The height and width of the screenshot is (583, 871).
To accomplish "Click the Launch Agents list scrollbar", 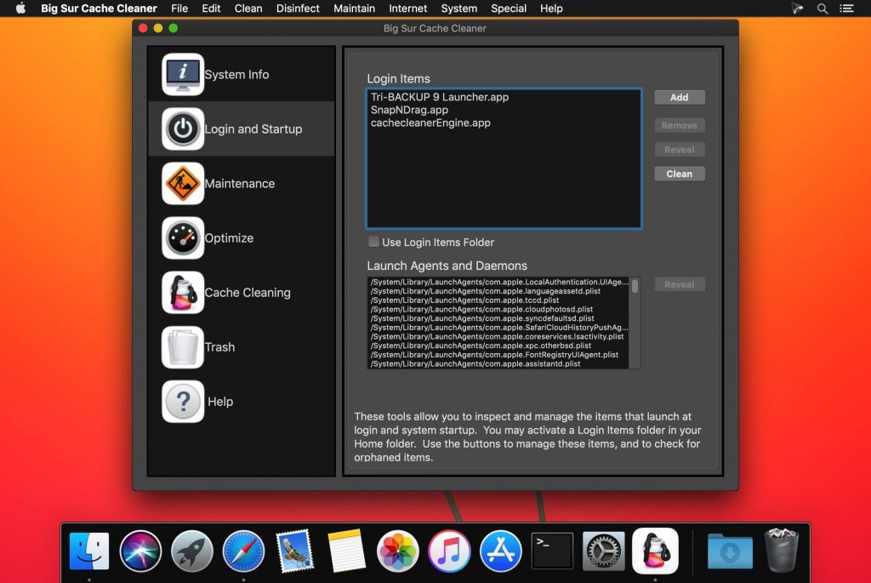I will tap(635, 286).
